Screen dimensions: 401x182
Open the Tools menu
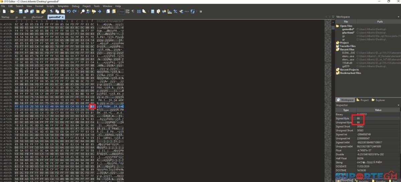(x=97, y=6)
